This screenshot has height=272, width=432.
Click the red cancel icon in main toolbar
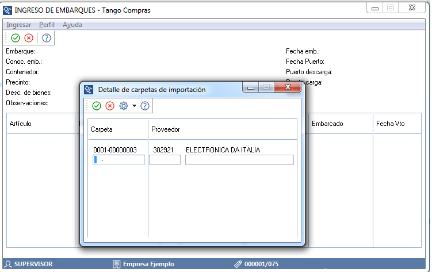tap(29, 38)
